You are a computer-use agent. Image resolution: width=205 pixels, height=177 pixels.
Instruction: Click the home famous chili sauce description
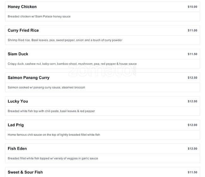coord(54,134)
